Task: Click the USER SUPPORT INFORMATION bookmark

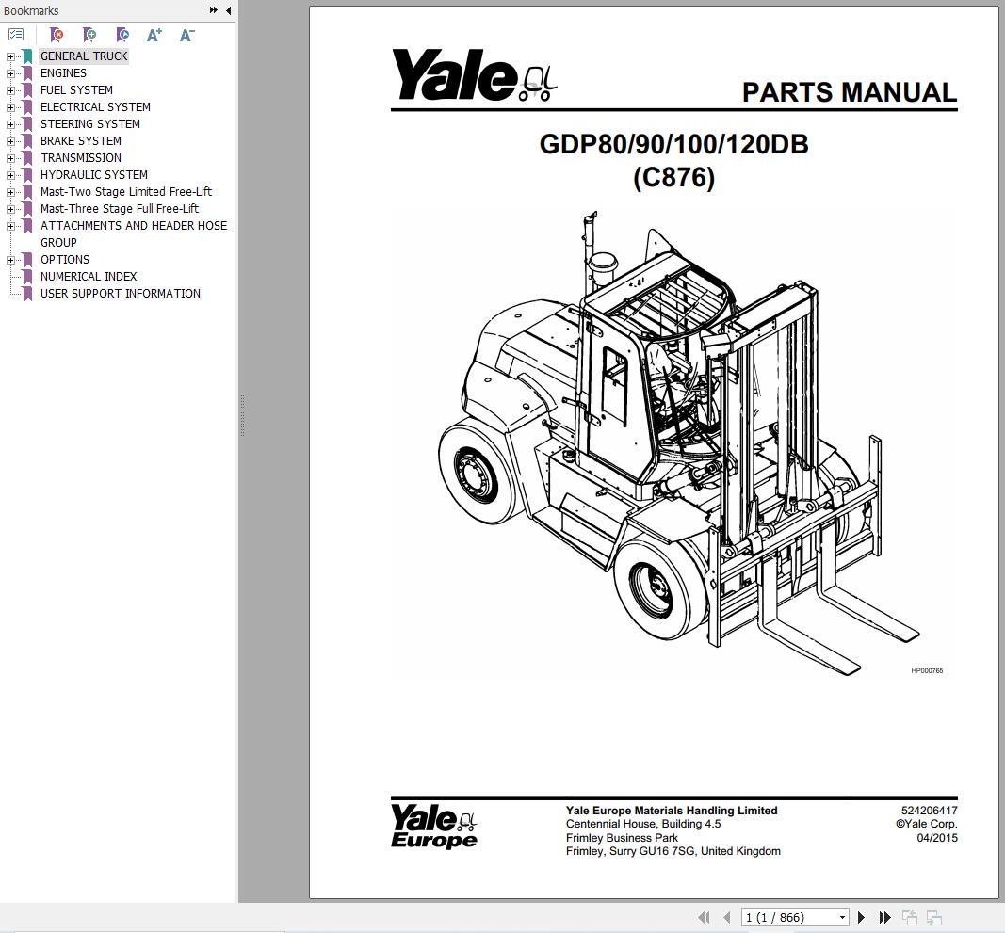Action: pos(119,293)
